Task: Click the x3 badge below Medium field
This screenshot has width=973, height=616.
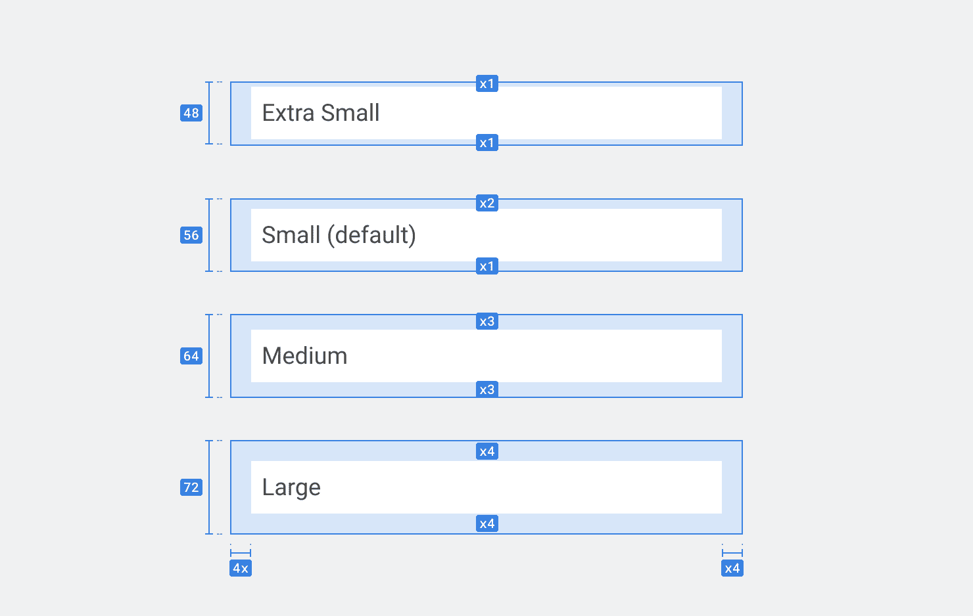Action: (x=487, y=390)
